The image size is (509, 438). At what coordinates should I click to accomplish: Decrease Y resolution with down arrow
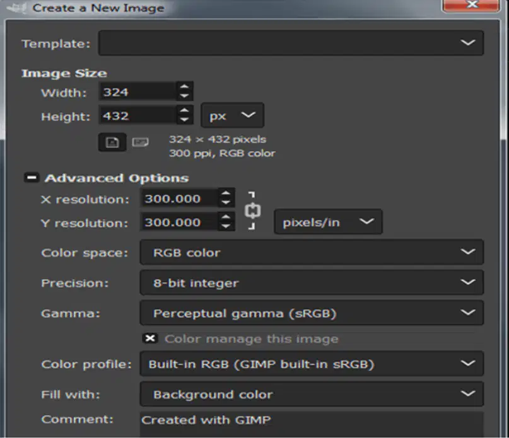(226, 226)
